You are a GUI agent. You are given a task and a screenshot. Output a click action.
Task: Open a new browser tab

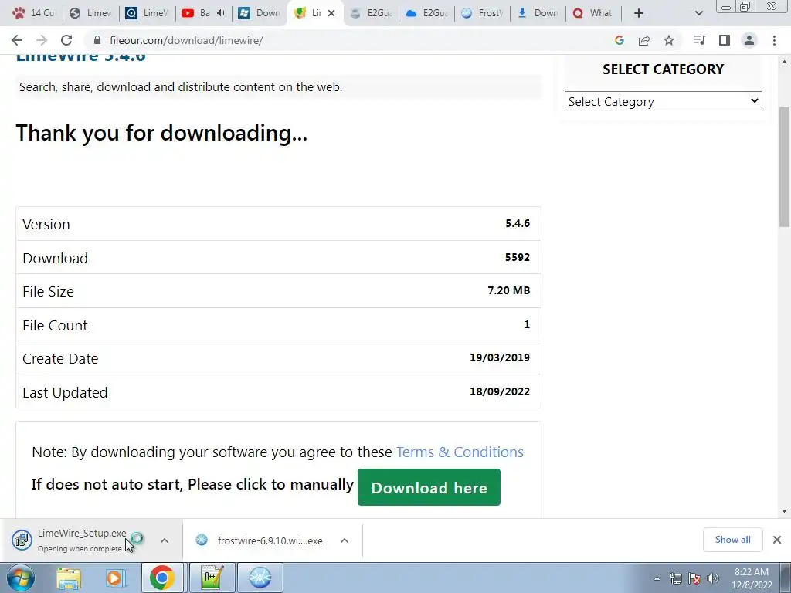click(x=639, y=13)
